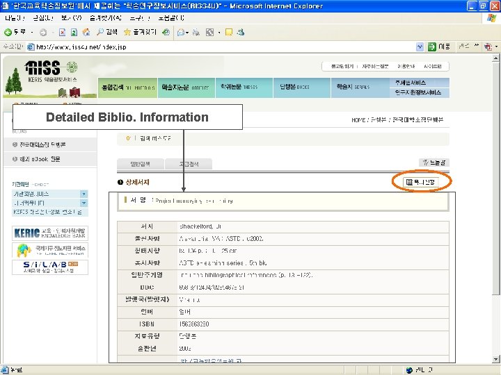Click the Links (연결) toolbar label

[464, 47]
